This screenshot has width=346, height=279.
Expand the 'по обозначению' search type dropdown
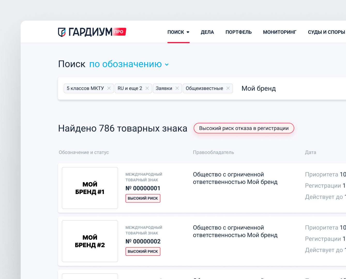pyautogui.click(x=167, y=65)
